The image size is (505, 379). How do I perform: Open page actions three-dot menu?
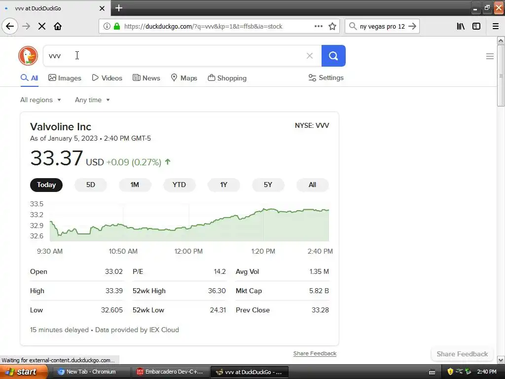(x=318, y=26)
